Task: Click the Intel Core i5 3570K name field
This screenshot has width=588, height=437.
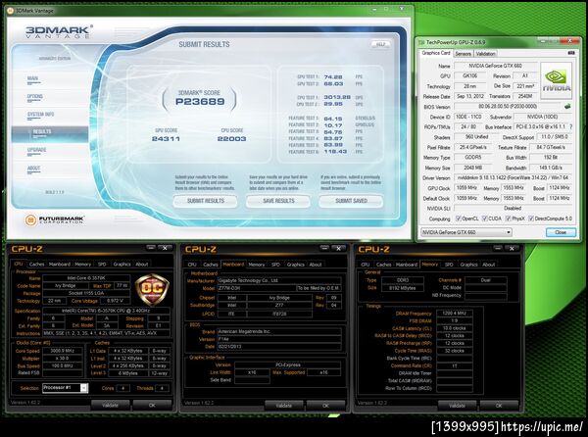Action: [x=86, y=278]
